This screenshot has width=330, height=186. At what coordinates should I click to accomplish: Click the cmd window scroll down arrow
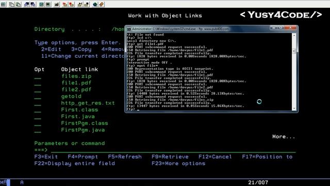pyautogui.click(x=294, y=109)
